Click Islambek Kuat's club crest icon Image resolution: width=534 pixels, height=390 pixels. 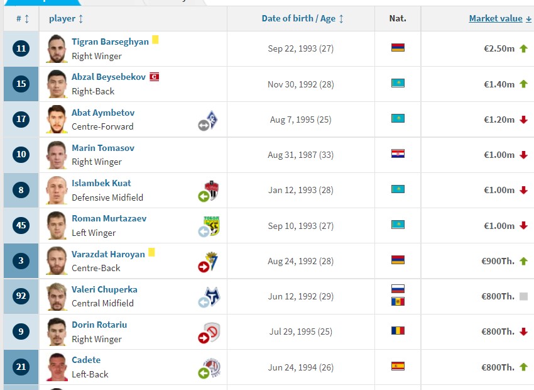(209, 191)
